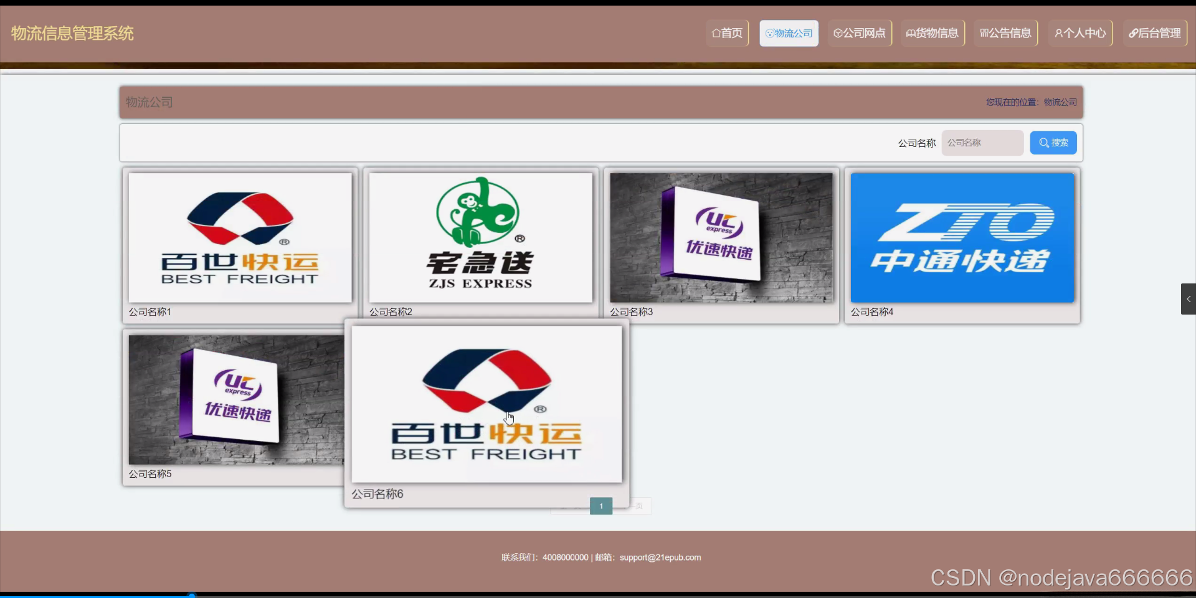Click the 公司名称5 caption
The width and height of the screenshot is (1196, 598).
[x=150, y=474]
